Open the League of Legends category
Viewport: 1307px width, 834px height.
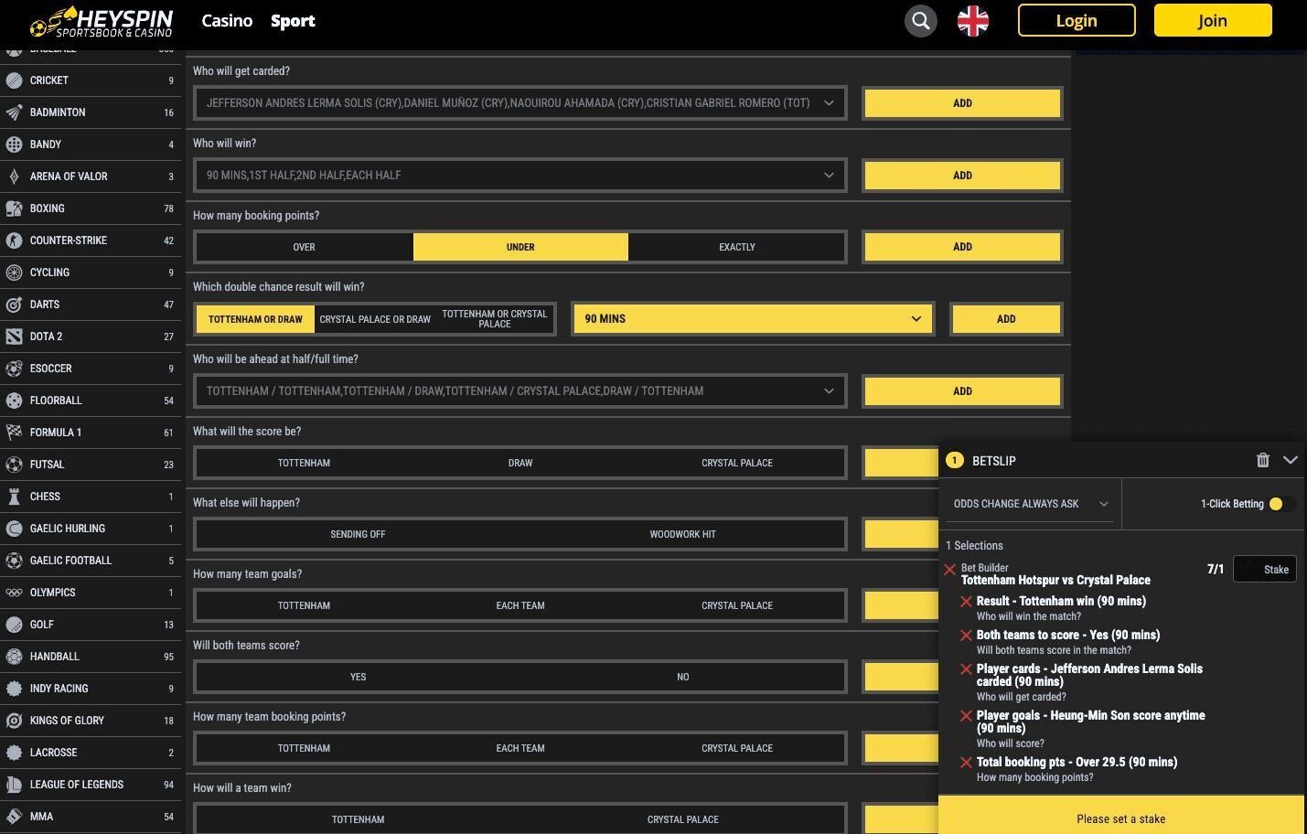[91, 785]
